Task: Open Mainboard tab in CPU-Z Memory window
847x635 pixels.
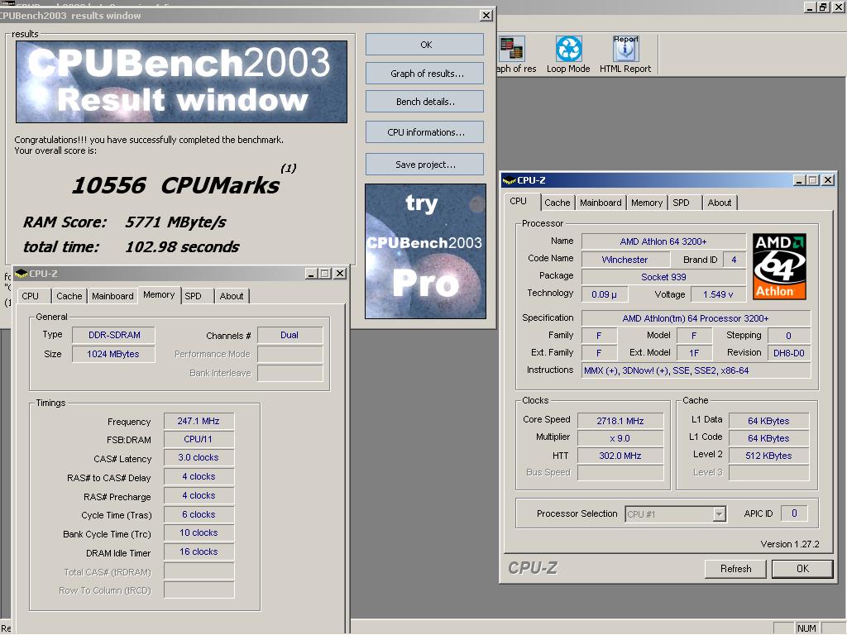Action: (112, 296)
